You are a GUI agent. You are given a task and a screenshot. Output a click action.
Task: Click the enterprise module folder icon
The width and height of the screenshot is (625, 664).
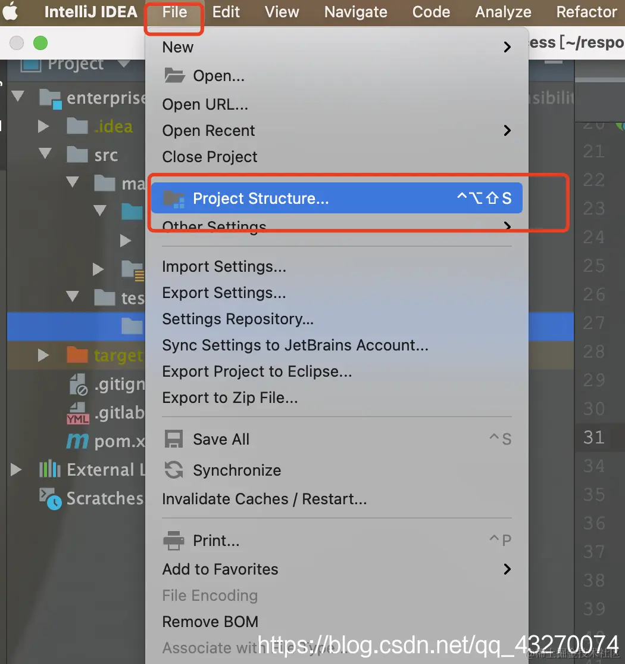(51, 99)
